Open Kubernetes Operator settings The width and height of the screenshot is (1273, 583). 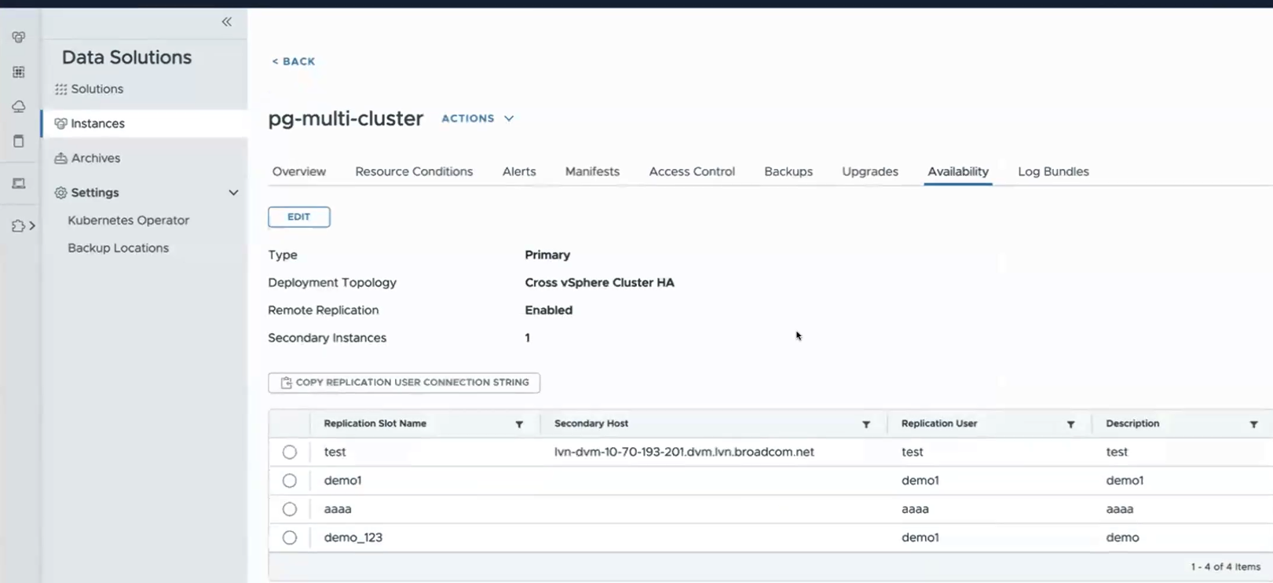(x=128, y=221)
